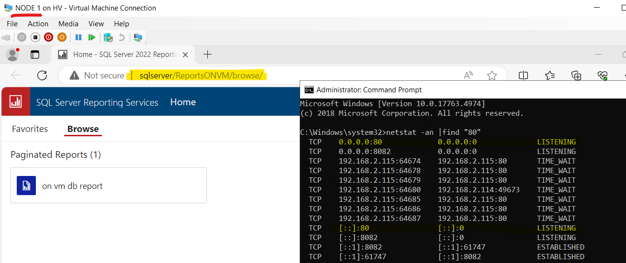Shut down the VM using the red power icon
The width and height of the screenshot is (626, 263).
tap(48, 37)
